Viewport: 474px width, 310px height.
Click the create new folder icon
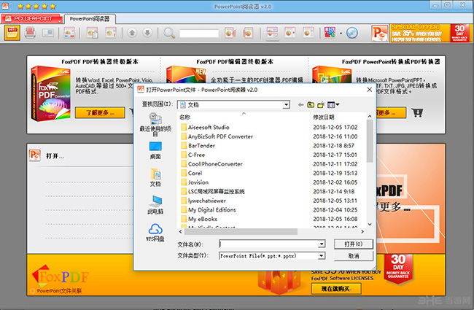[321, 104]
